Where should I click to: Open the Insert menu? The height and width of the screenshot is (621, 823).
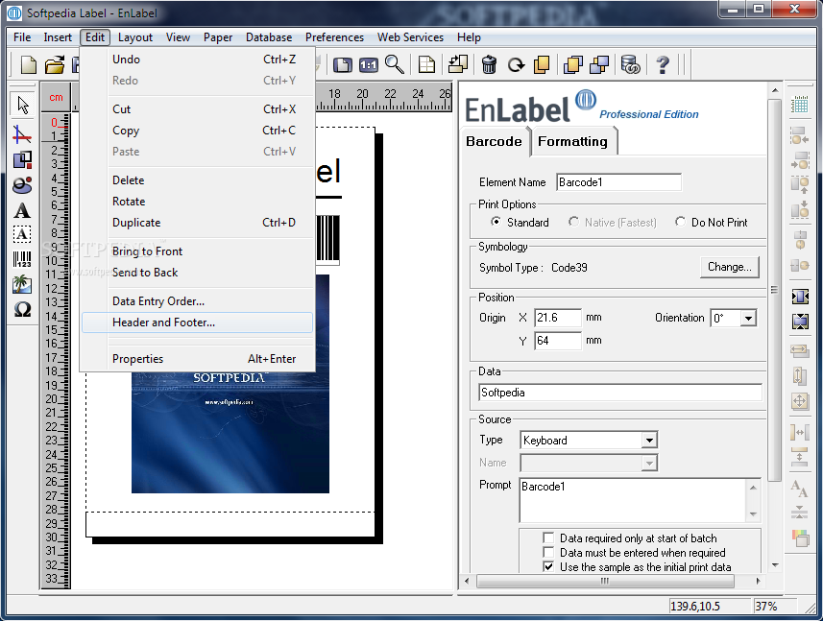(58, 37)
